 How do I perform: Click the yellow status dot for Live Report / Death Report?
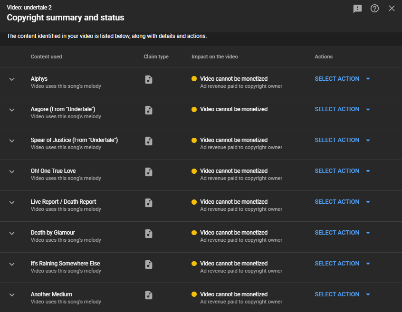click(194, 202)
